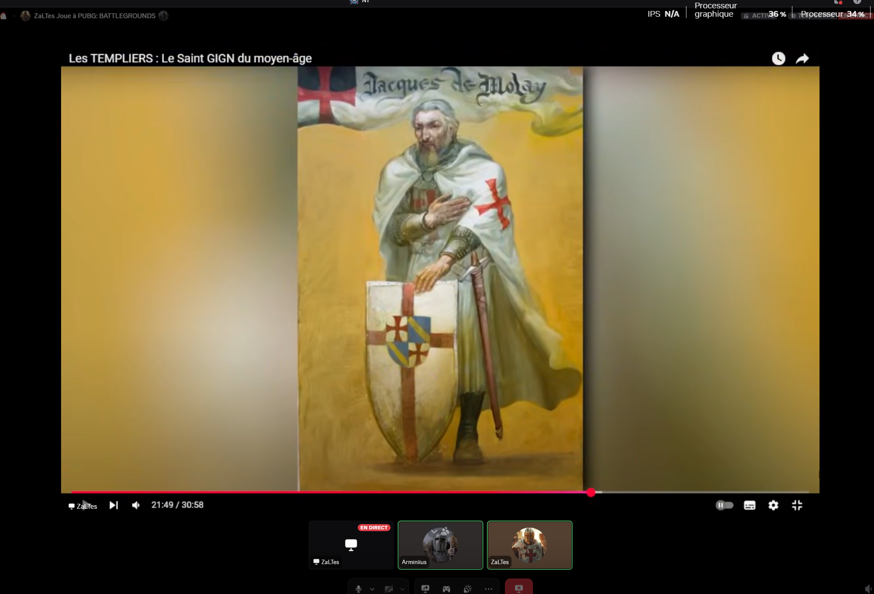Viewport: 874px width, 594px height.
Task: Click the ZaLTes label over play button
Action: point(83,506)
